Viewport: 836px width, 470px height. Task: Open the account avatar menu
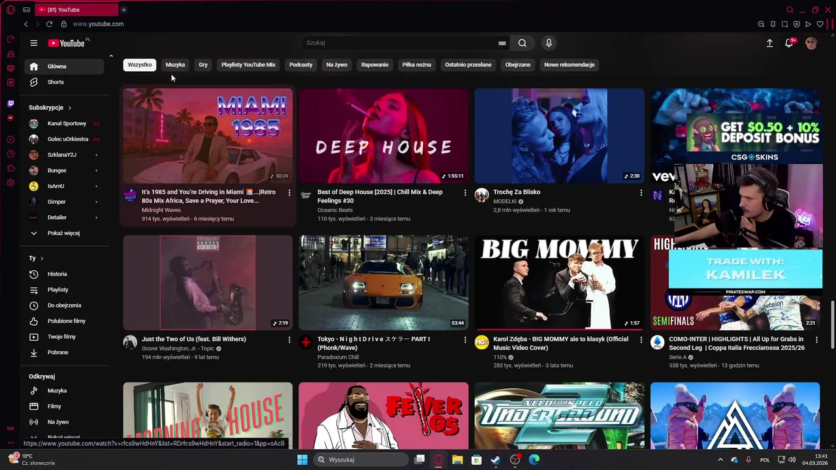click(811, 43)
